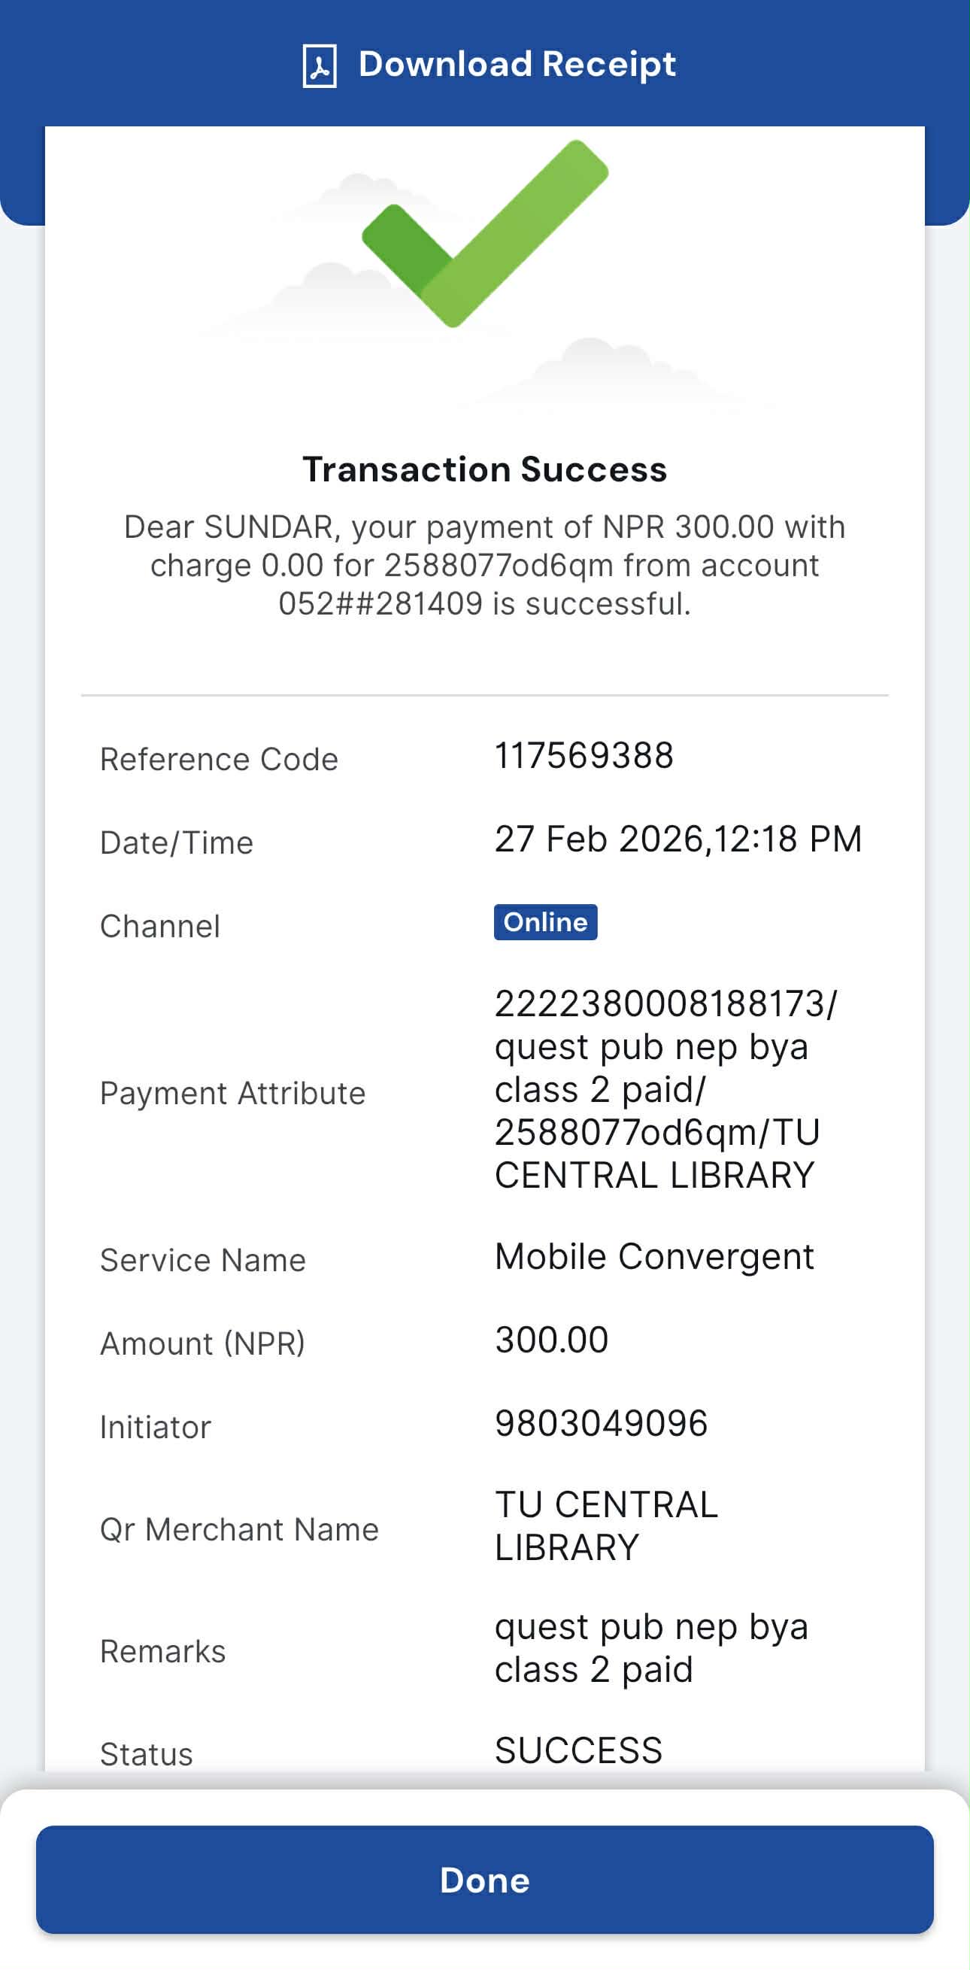Click the PDF download receipt icon
Screen dimensions: 970x1970
pos(320,65)
